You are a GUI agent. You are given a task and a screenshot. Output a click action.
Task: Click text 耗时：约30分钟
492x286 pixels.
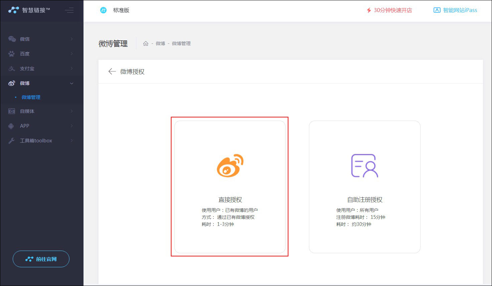click(x=354, y=224)
